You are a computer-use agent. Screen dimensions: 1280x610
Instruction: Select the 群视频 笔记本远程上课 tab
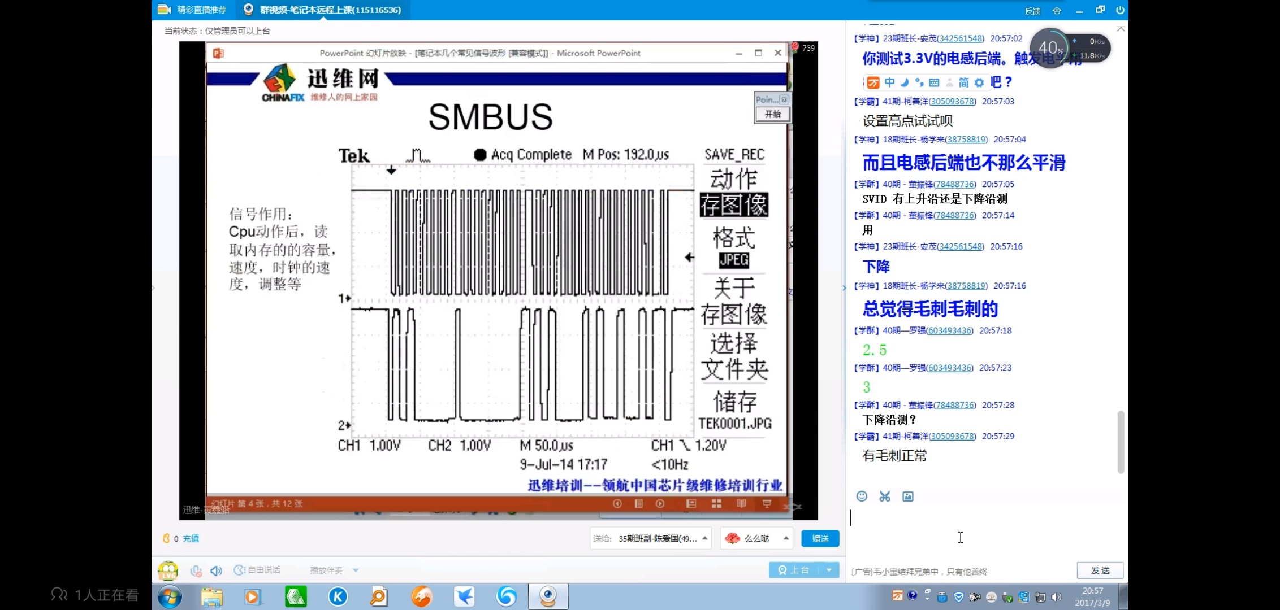[x=323, y=10]
